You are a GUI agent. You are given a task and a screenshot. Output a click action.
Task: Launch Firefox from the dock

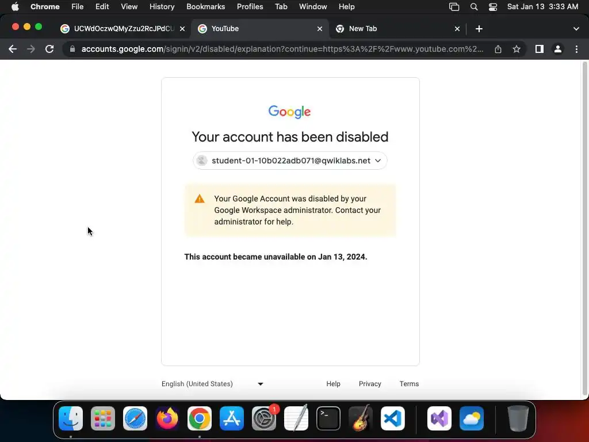click(167, 418)
